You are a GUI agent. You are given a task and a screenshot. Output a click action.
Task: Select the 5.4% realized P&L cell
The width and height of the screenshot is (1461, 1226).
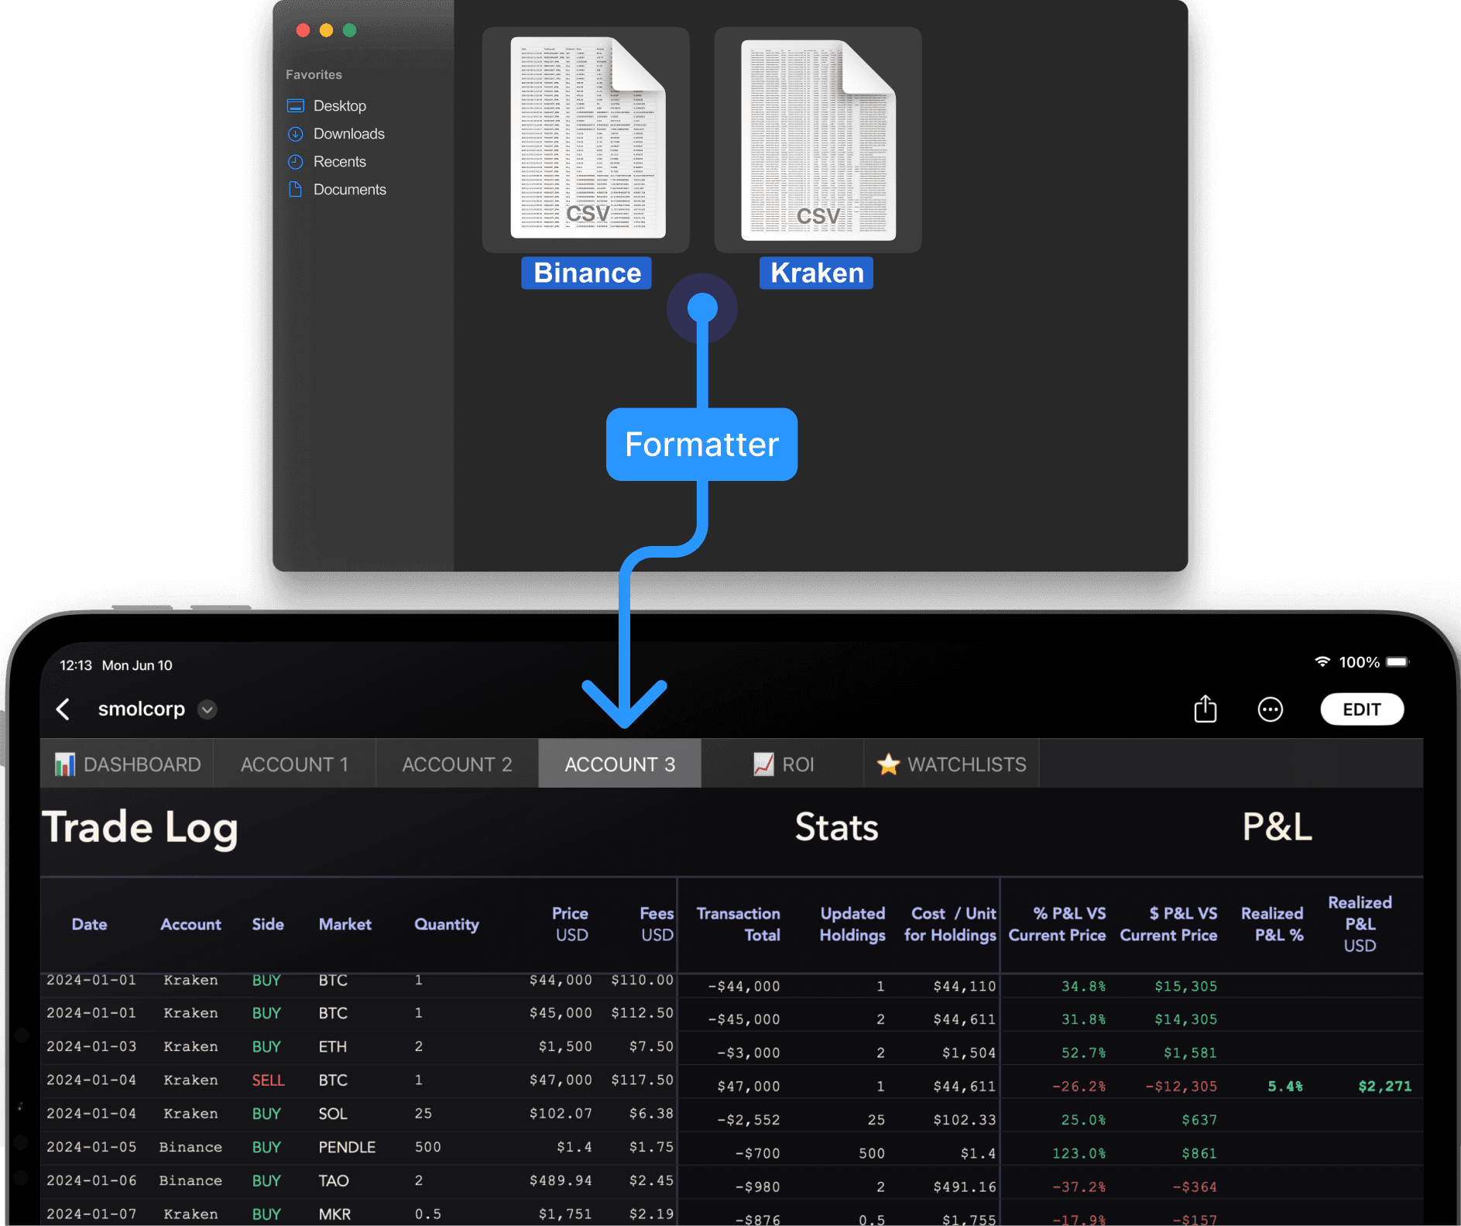tap(1285, 1086)
